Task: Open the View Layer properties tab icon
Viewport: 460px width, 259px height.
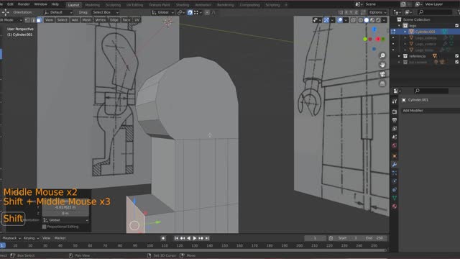Action: (x=395, y=129)
